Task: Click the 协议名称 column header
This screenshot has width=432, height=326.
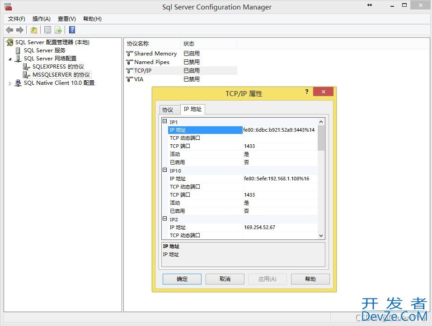Action: point(153,43)
